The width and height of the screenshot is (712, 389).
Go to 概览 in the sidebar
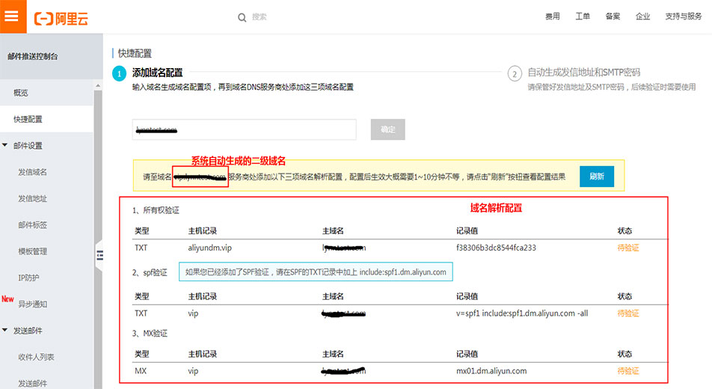[x=21, y=93]
